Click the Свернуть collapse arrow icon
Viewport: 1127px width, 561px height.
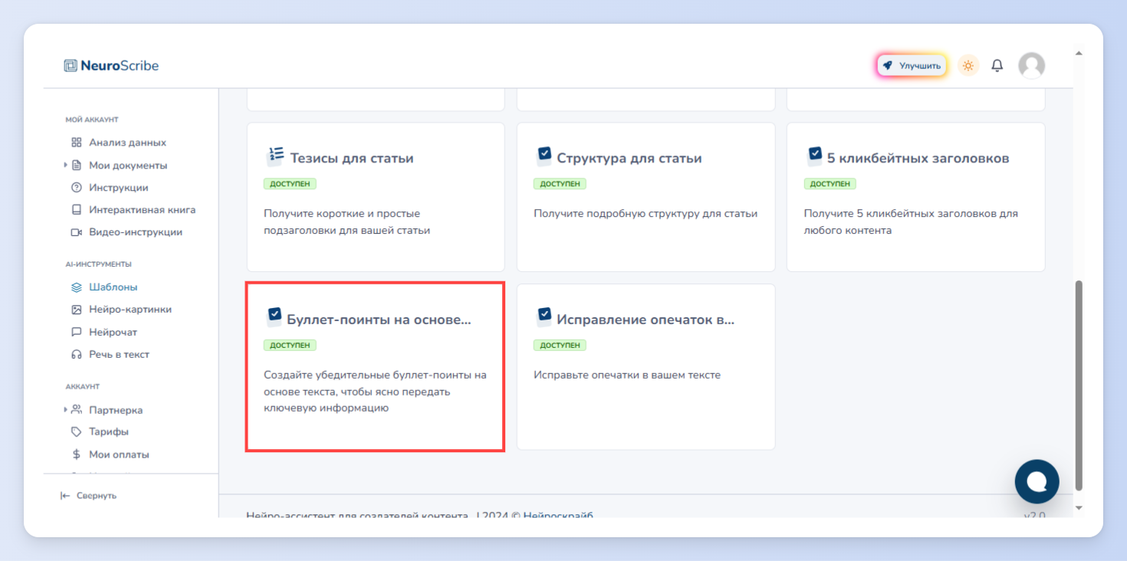click(x=65, y=496)
